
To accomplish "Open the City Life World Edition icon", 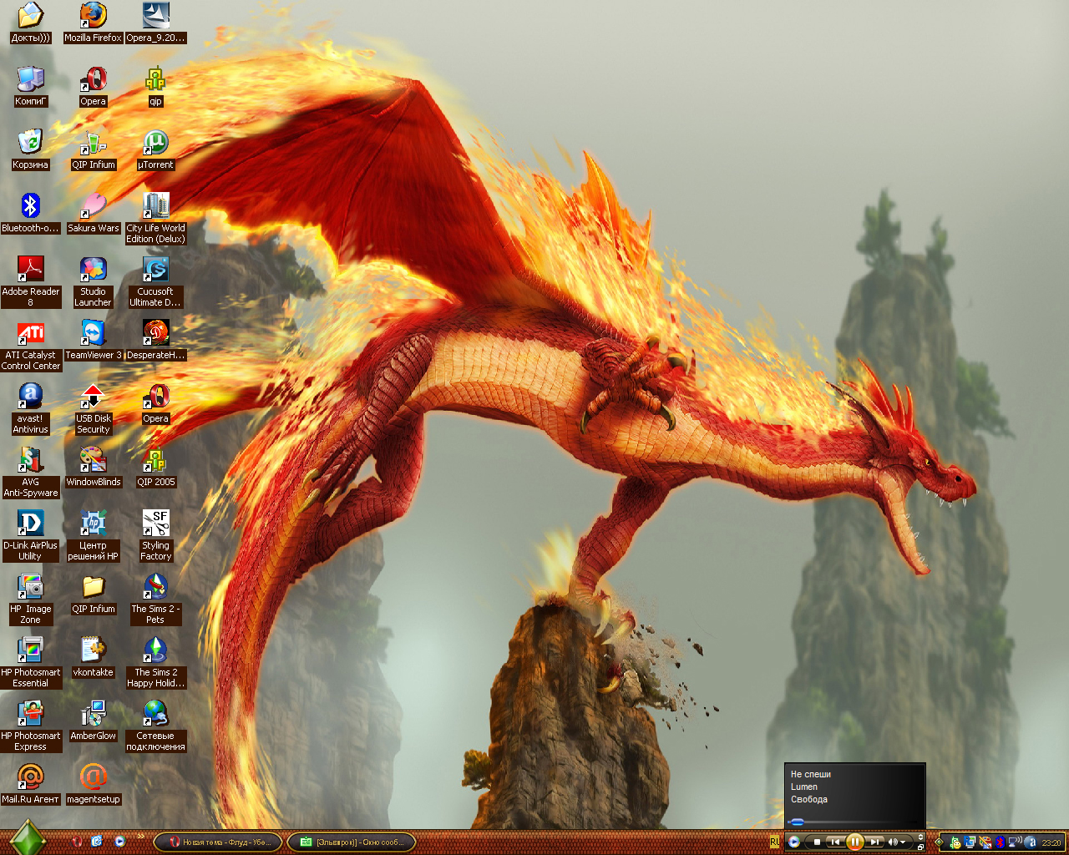I will [x=155, y=219].
